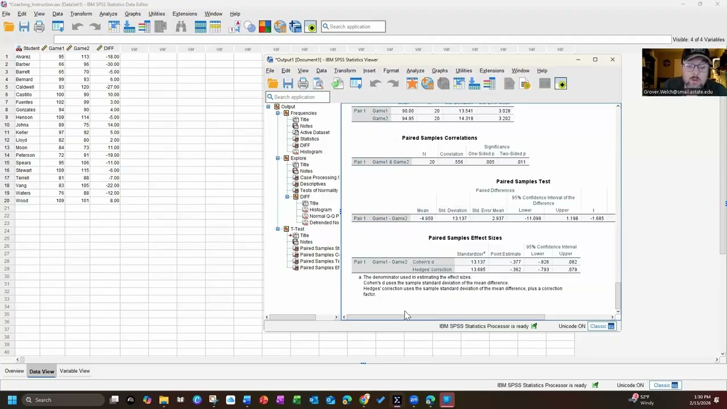Collapse DIFF node under Explore

coord(287,197)
